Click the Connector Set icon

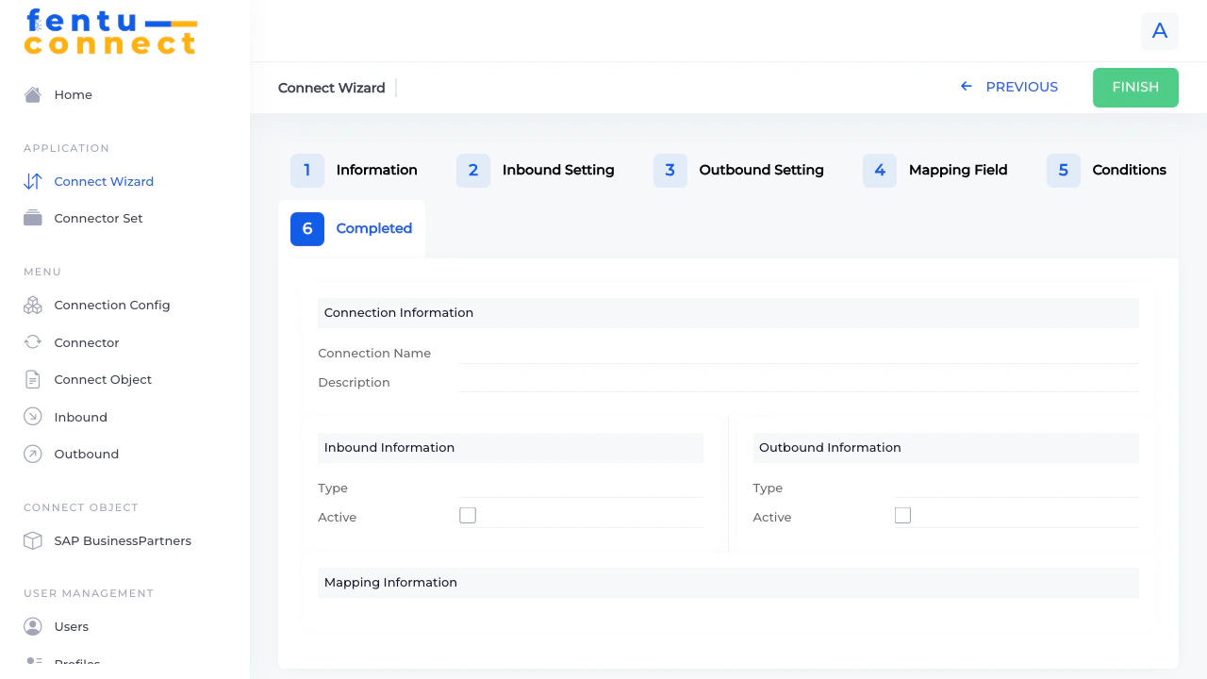tap(33, 218)
